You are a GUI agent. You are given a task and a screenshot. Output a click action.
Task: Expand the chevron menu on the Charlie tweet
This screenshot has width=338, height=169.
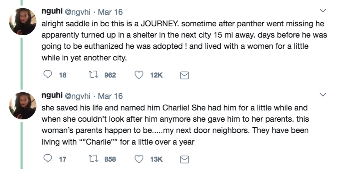tap(323, 94)
